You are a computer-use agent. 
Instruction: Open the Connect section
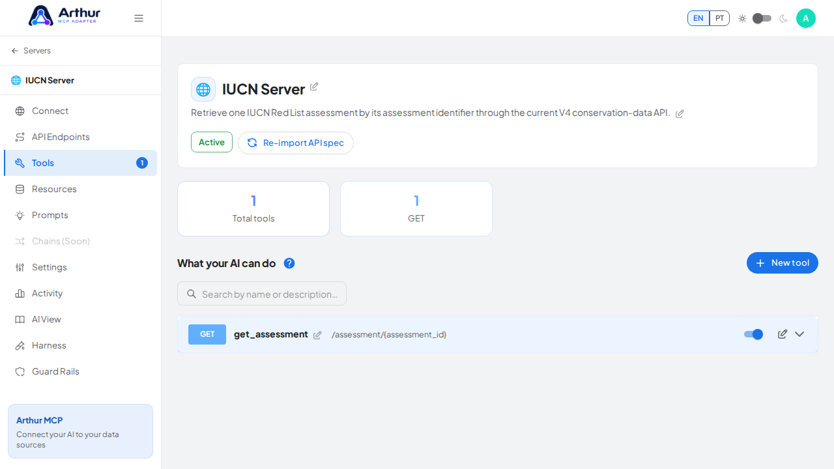[x=80, y=111]
